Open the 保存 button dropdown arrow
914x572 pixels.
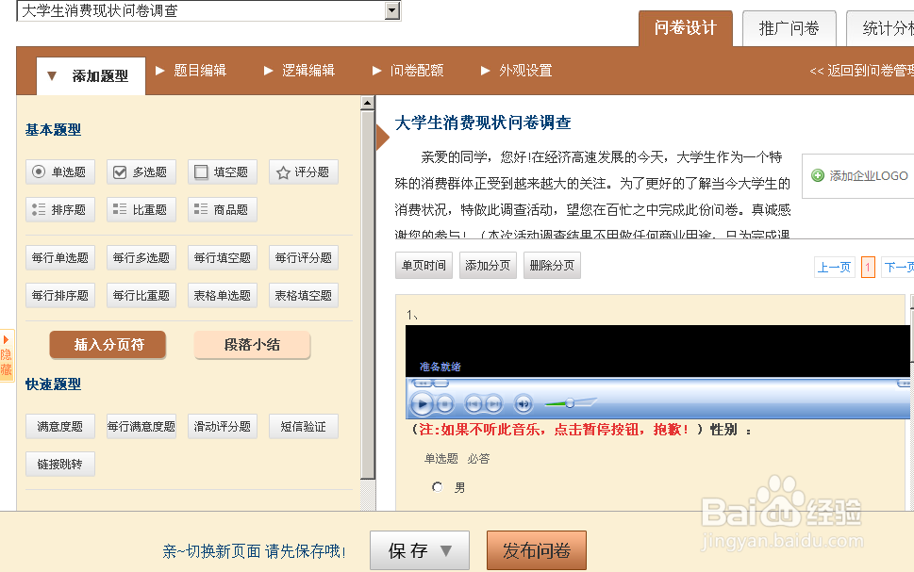(445, 548)
